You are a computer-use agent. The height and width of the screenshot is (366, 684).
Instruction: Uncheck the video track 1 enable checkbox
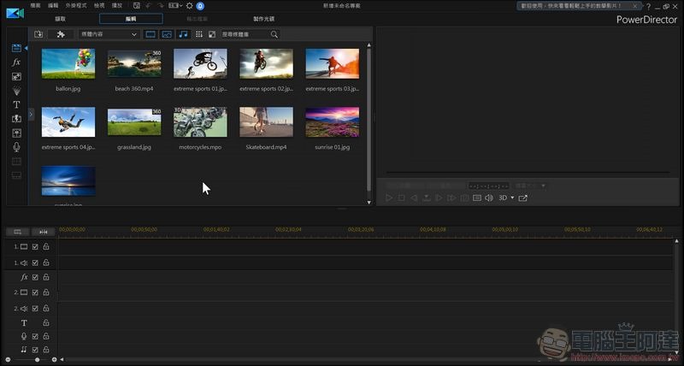pos(35,247)
